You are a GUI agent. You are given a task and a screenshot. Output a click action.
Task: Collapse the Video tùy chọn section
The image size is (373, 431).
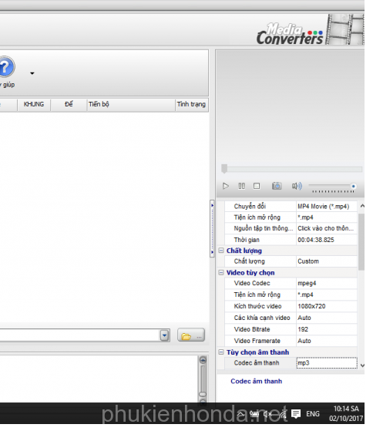221,273
